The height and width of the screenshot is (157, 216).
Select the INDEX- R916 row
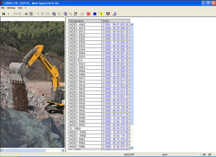point(99,86)
